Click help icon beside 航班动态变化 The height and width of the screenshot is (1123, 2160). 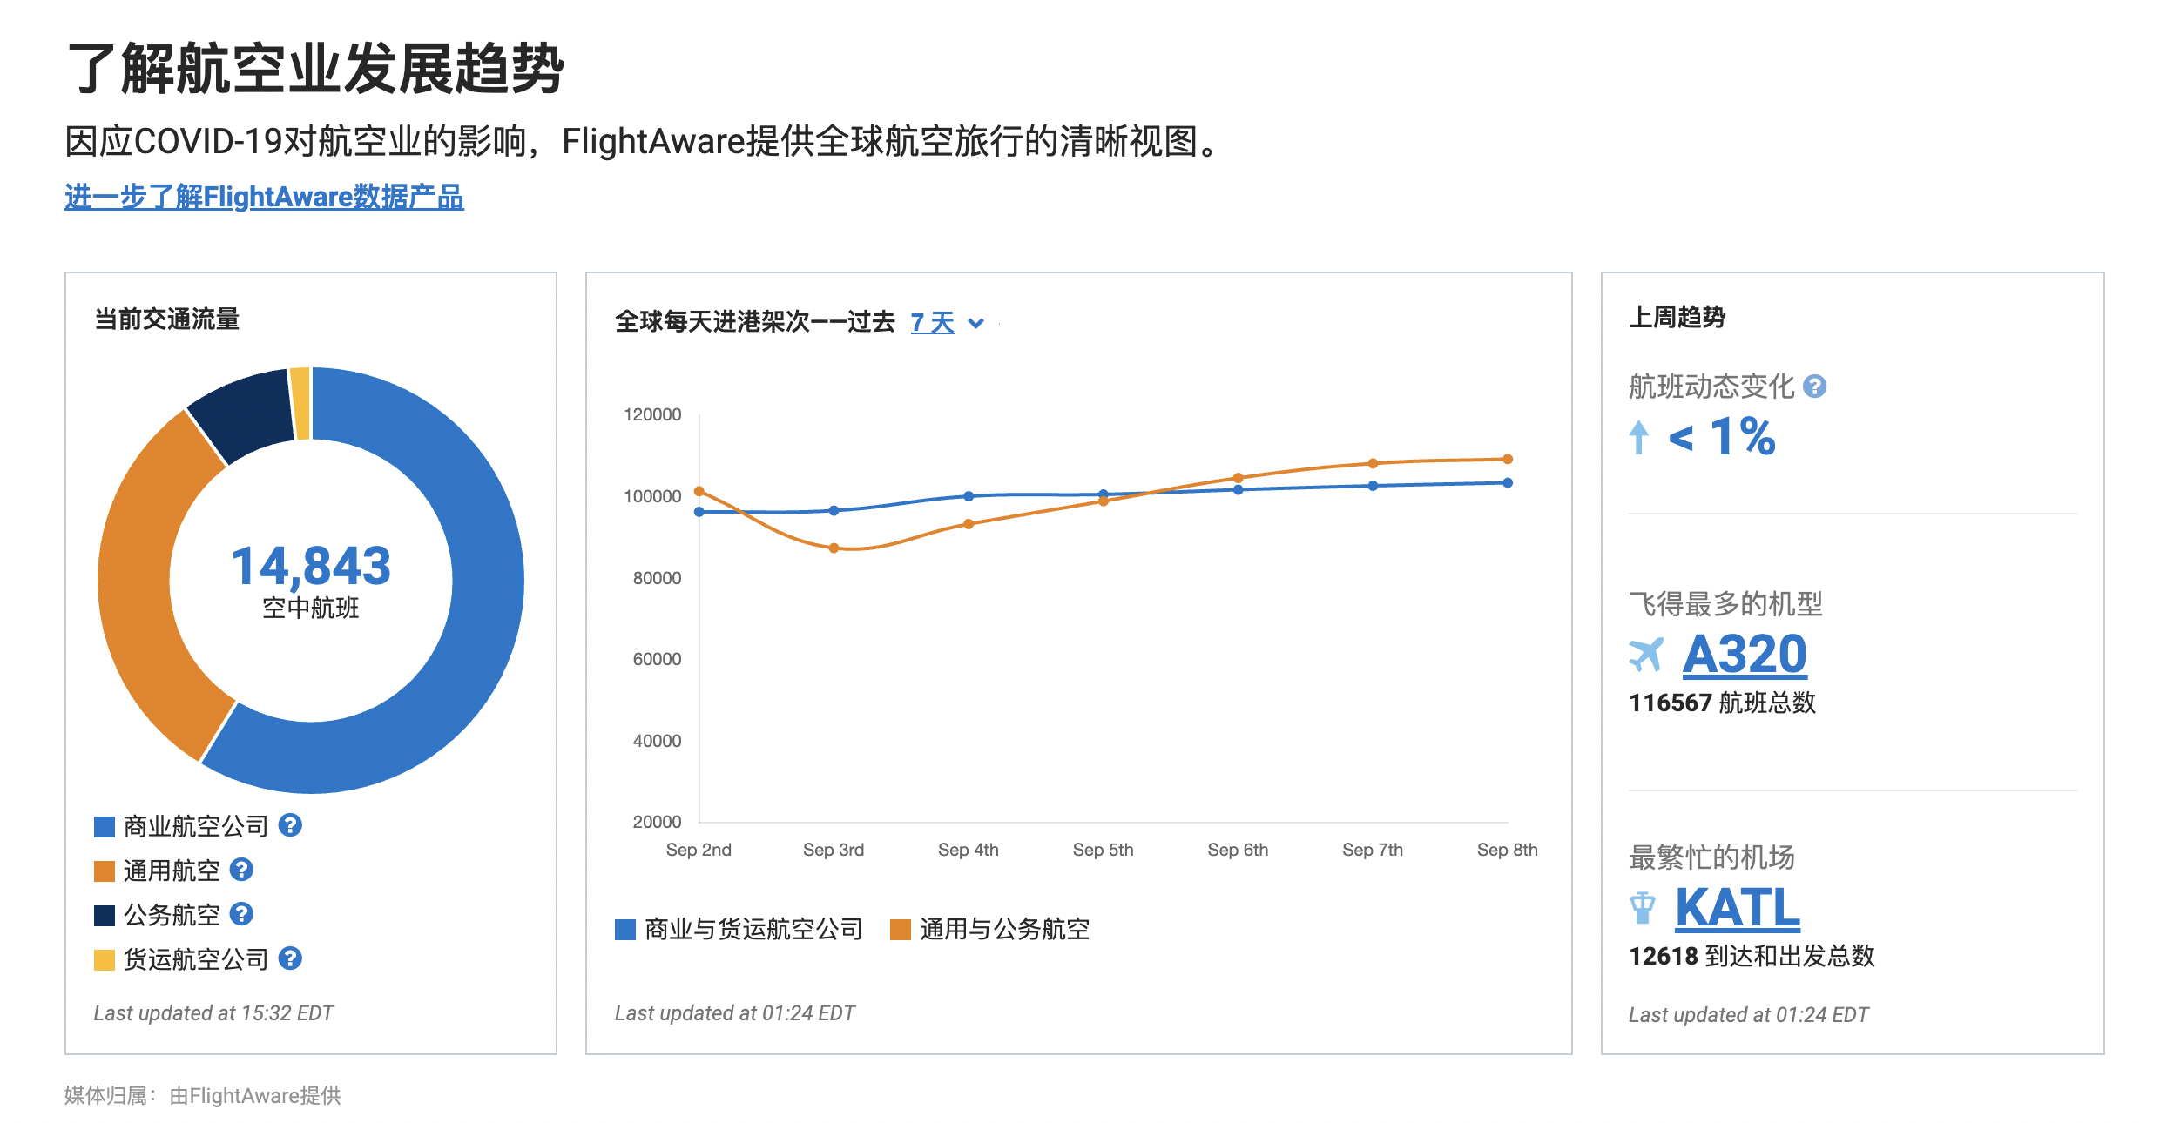(1814, 387)
